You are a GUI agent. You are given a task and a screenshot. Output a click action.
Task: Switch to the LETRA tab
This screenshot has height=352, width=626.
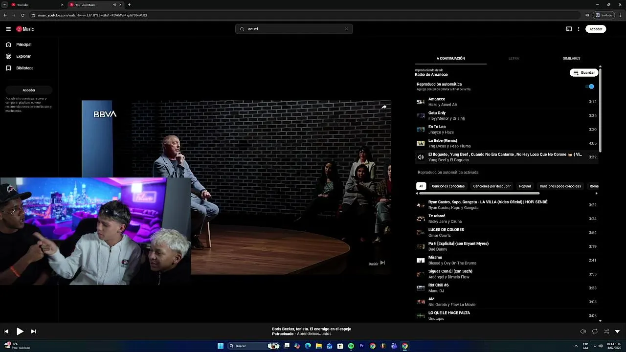(x=514, y=58)
